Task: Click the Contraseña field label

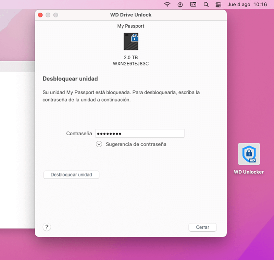Action: point(79,134)
